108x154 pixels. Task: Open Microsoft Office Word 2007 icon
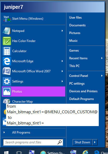7,71
